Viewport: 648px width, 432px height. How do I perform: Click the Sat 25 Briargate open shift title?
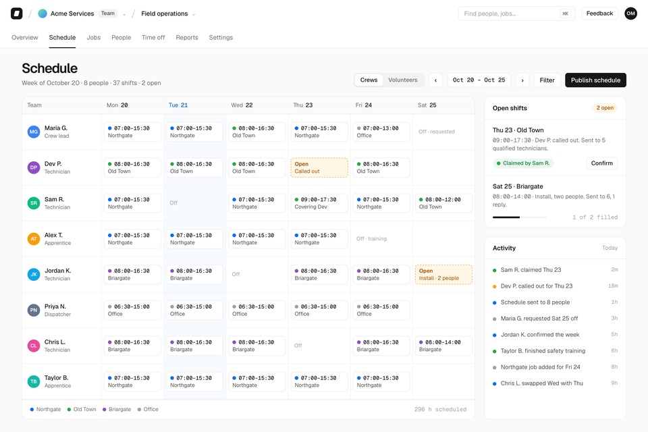click(x=518, y=186)
